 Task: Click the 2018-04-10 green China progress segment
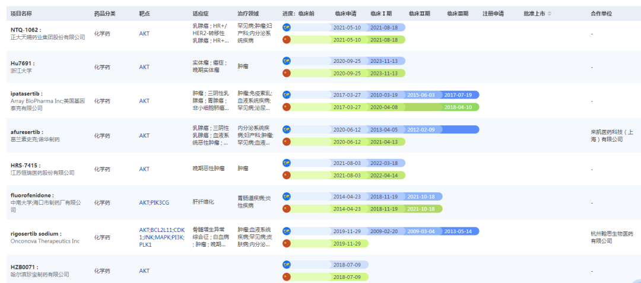[x=458, y=107]
